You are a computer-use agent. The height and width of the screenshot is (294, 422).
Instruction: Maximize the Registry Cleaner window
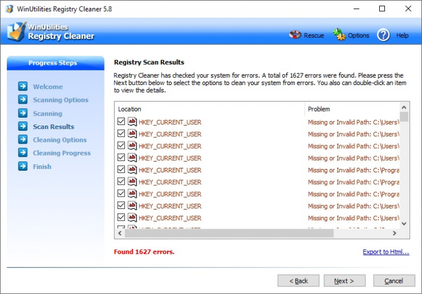point(382,8)
